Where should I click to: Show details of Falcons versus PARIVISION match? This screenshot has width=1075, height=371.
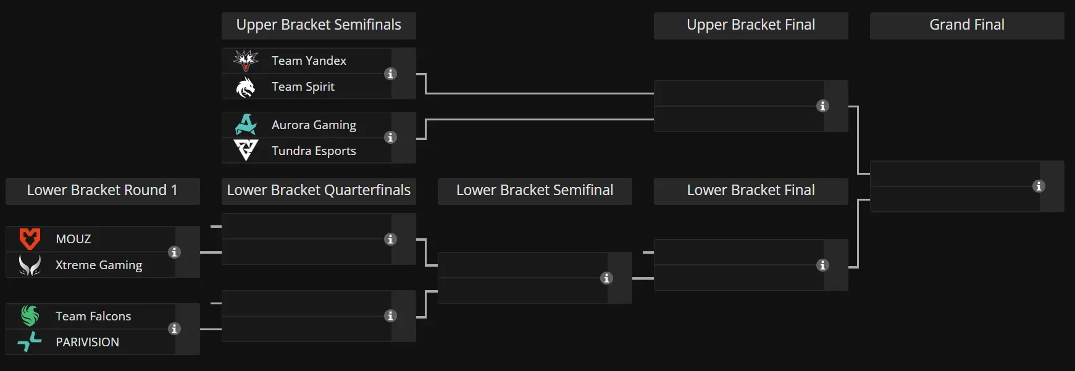pyautogui.click(x=175, y=329)
